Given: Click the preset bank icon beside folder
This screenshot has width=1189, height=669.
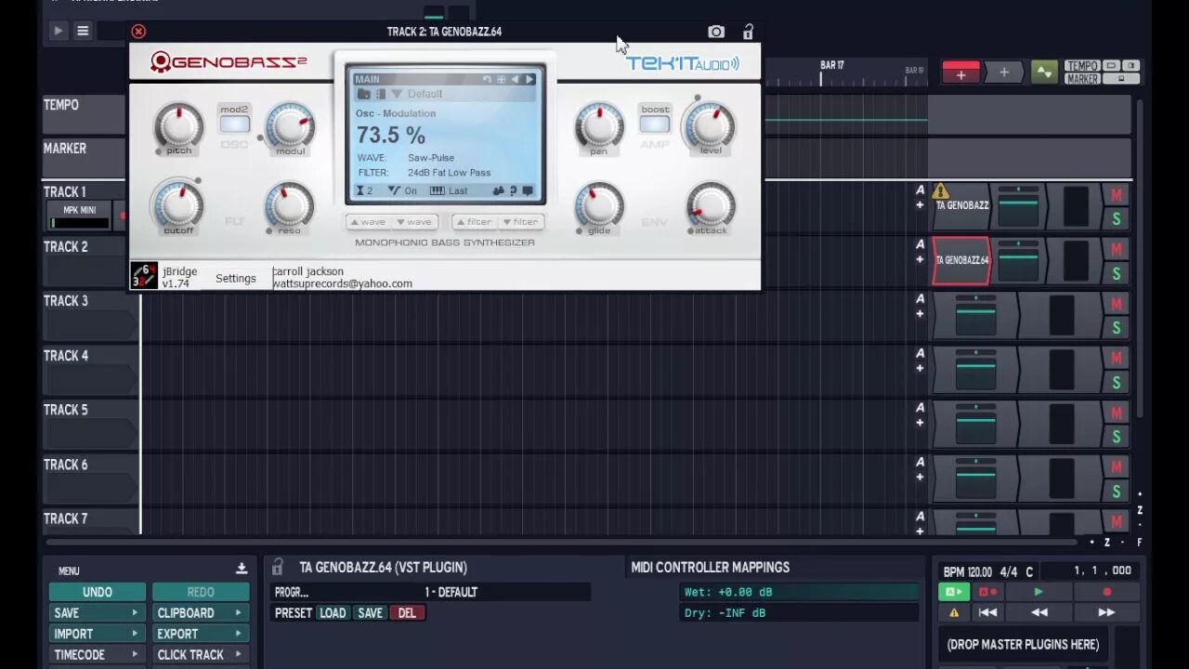Looking at the screenshot, I should (380, 94).
